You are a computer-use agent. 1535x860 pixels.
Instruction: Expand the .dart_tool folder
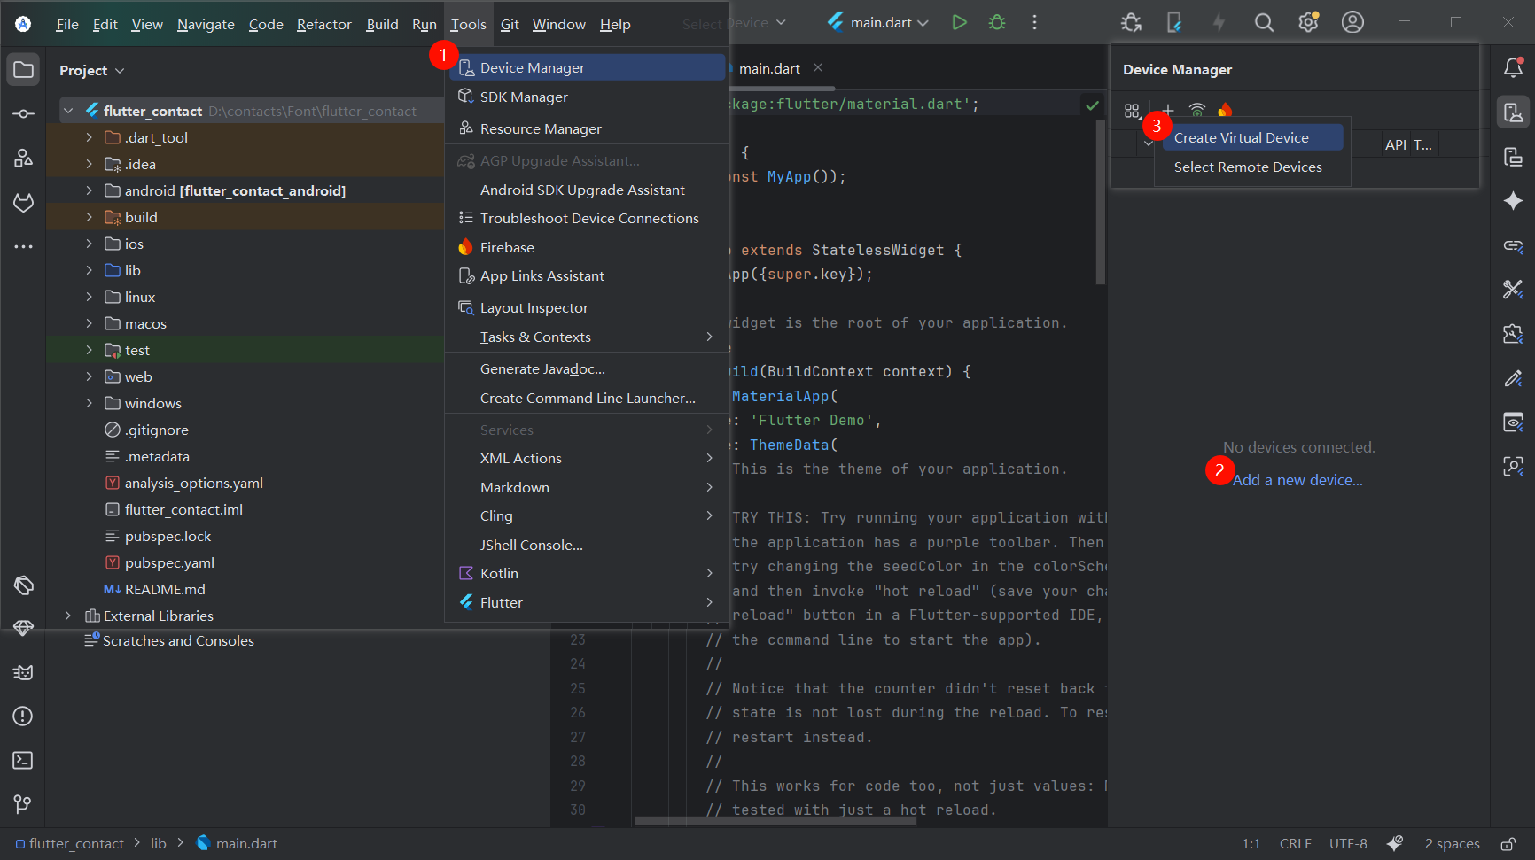point(89,137)
